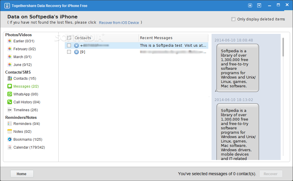Viewport: 293px width, 181px height.
Task: Click the yellow Notes icon
Action: (10, 131)
